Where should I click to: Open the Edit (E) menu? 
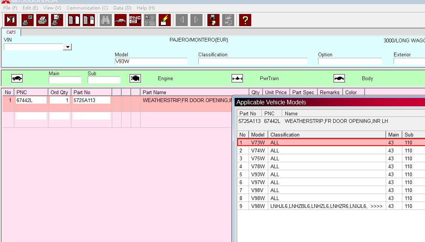pyautogui.click(x=30, y=8)
